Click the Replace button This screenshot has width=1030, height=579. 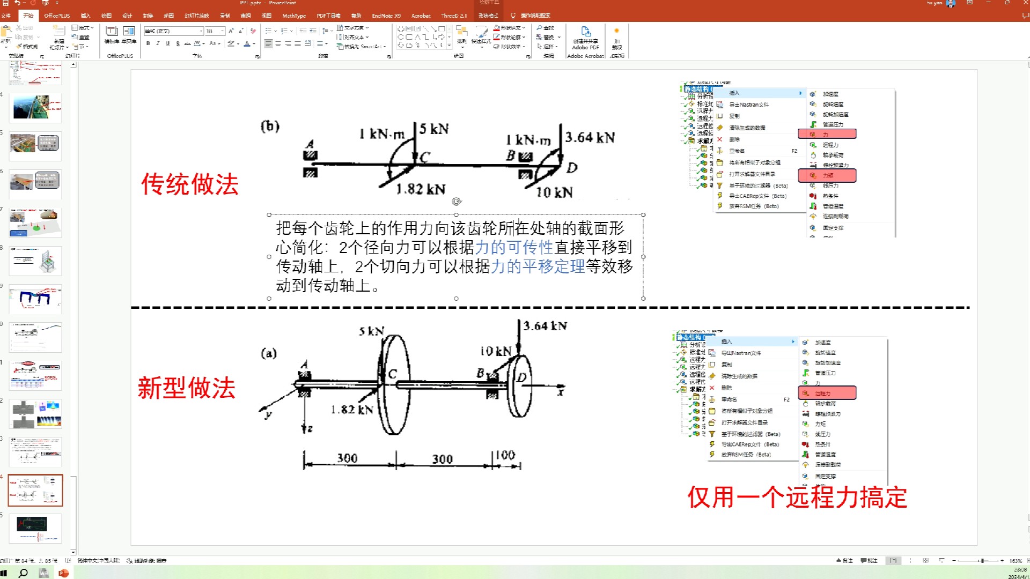(548, 37)
